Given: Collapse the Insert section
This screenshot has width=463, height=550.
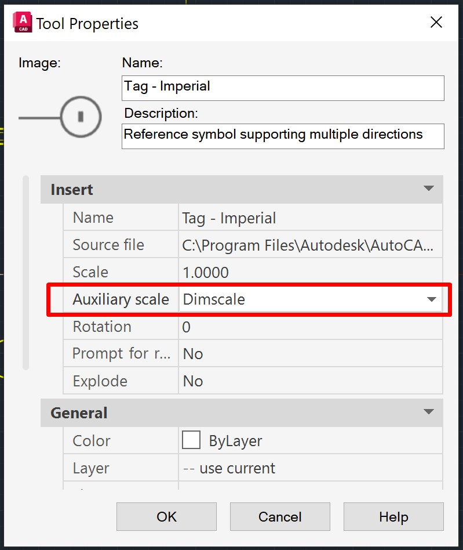Looking at the screenshot, I should click(429, 189).
